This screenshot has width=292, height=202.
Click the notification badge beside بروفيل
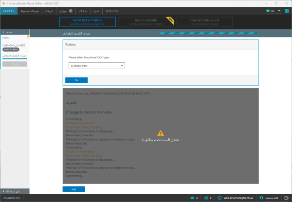click(x=71, y=11)
